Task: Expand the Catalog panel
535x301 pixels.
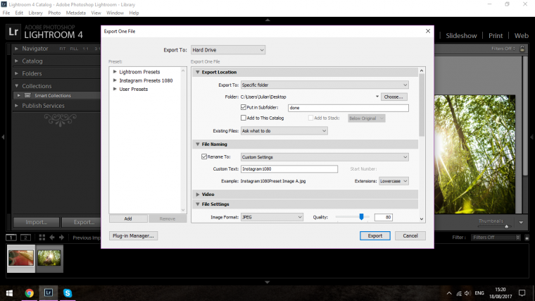Action: point(16,61)
